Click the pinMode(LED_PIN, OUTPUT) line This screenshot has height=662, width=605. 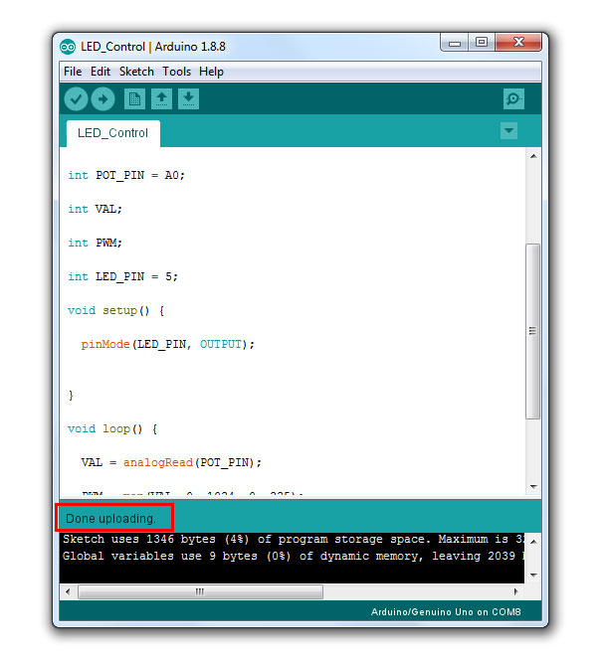pos(168,345)
